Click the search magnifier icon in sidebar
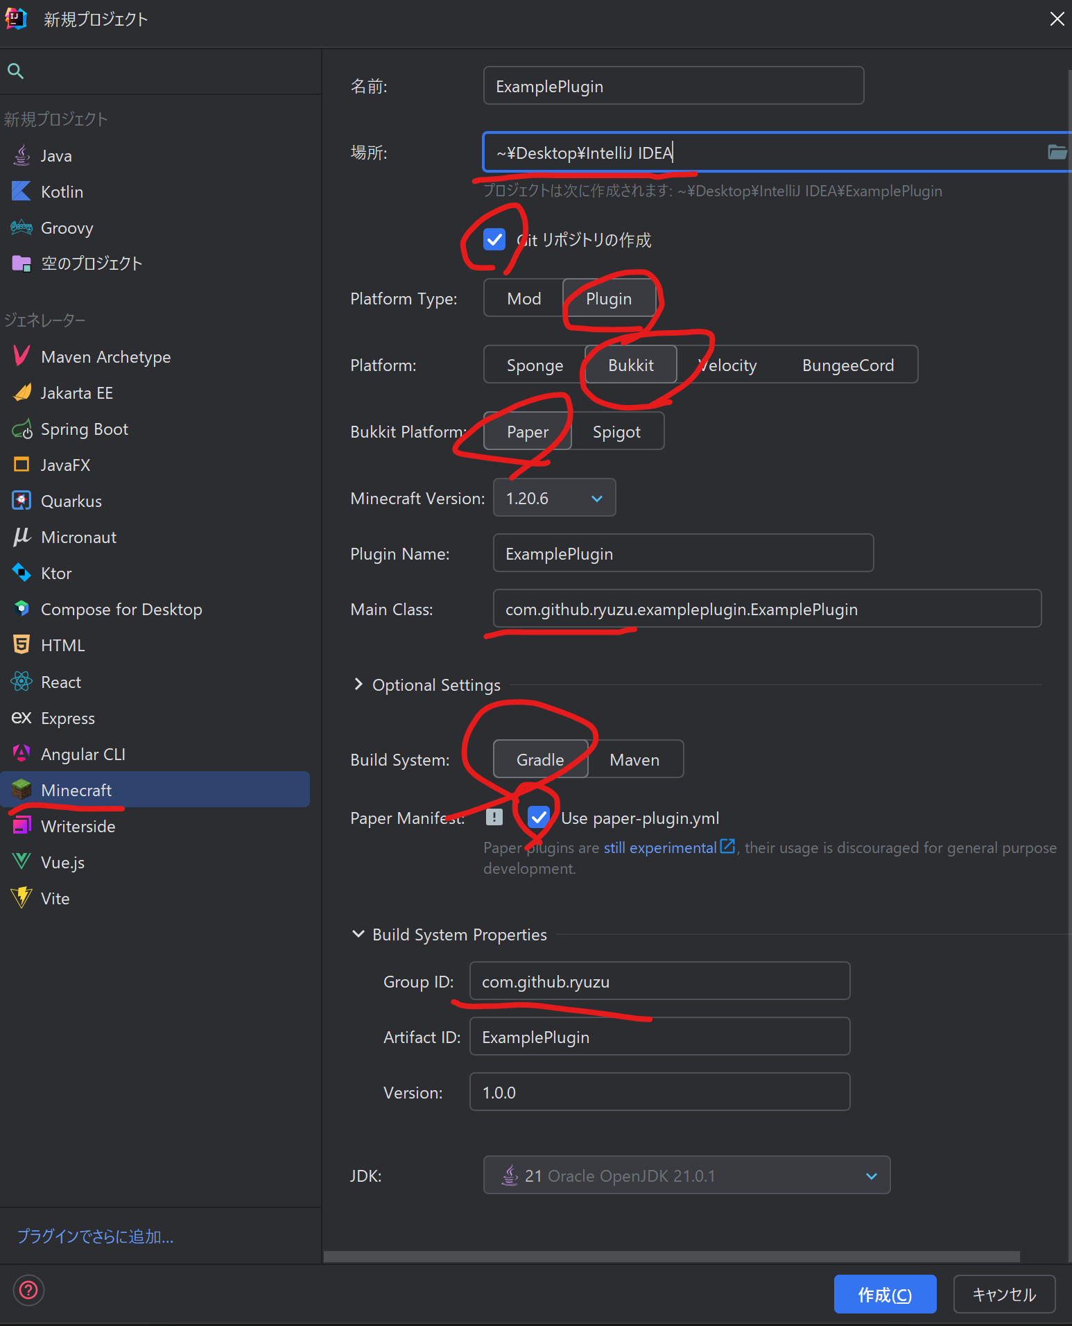This screenshot has height=1326, width=1072. (x=15, y=71)
